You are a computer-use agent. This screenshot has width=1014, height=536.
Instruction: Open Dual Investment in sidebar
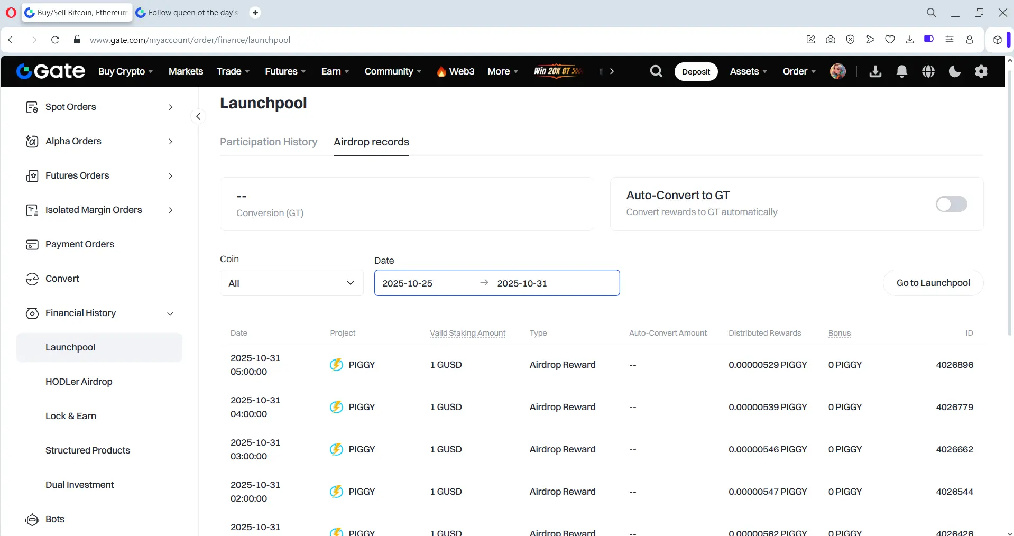point(80,485)
